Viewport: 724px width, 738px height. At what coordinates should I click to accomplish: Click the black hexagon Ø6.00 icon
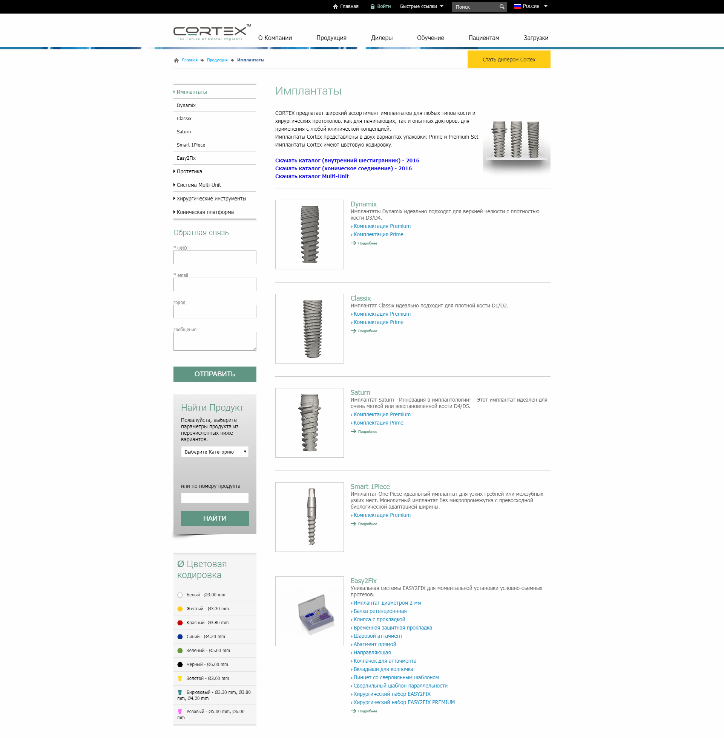180,665
